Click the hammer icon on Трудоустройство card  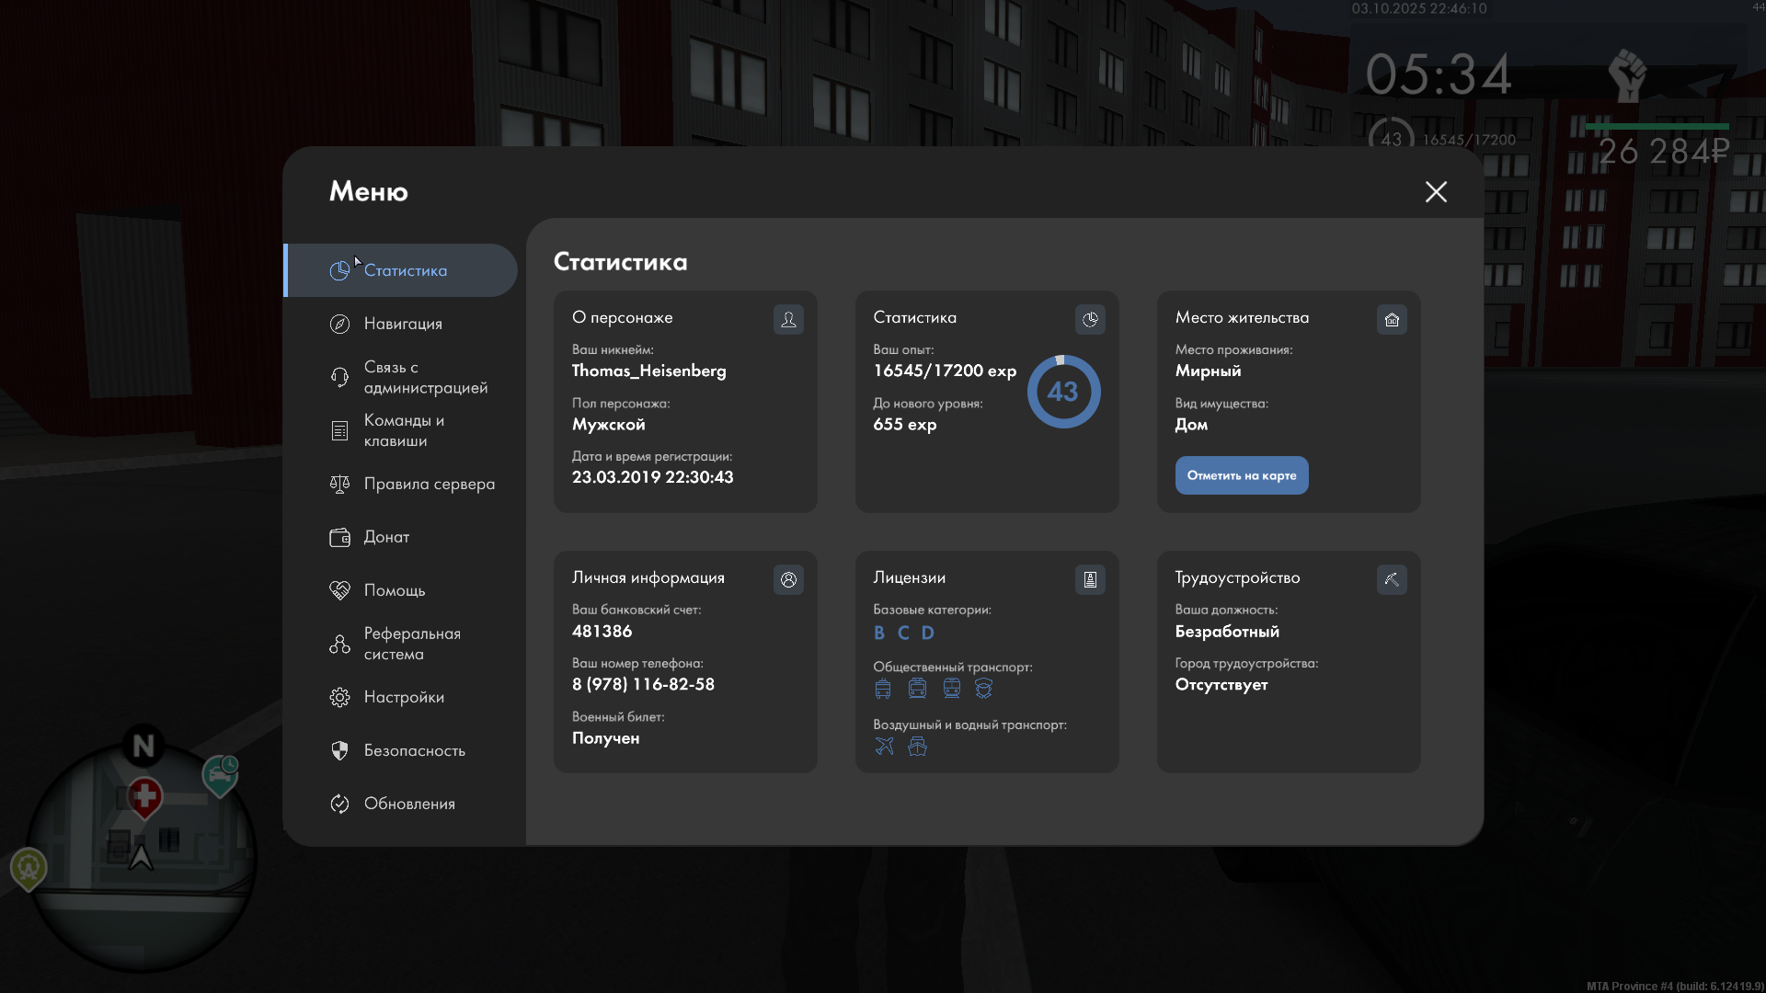[1392, 579]
